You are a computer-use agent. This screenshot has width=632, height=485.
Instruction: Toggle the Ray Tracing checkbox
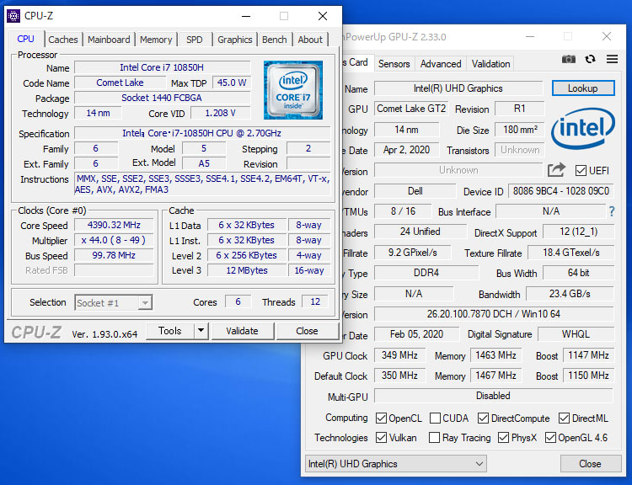tap(434, 437)
